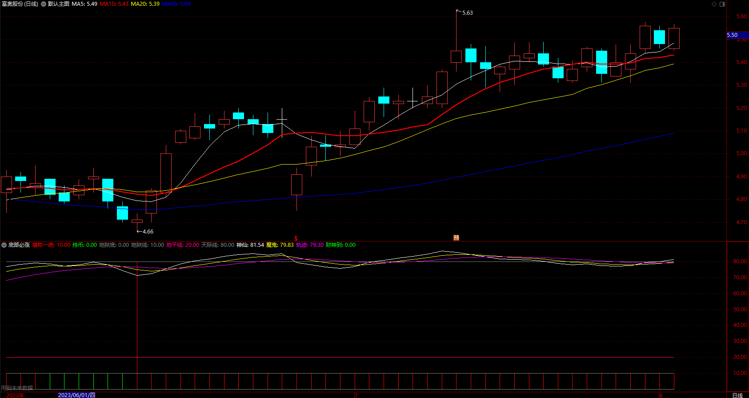The height and width of the screenshot is (398, 749).
Task: Click the 50.00 indicator axis label
Action: 740,310
